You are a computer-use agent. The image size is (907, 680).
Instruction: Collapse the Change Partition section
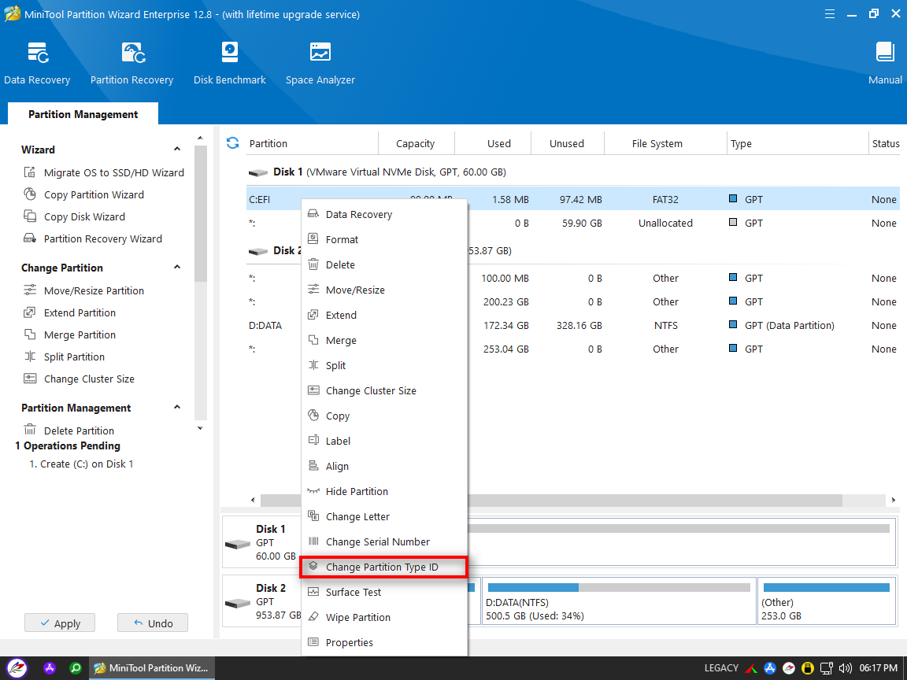[x=177, y=268]
